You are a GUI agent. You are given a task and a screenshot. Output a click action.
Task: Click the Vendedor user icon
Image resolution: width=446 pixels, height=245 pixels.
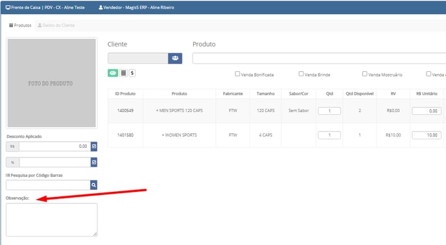[100, 7]
